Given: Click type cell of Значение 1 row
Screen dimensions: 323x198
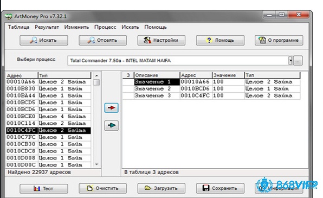Looking at the screenshot, I should [272, 82].
